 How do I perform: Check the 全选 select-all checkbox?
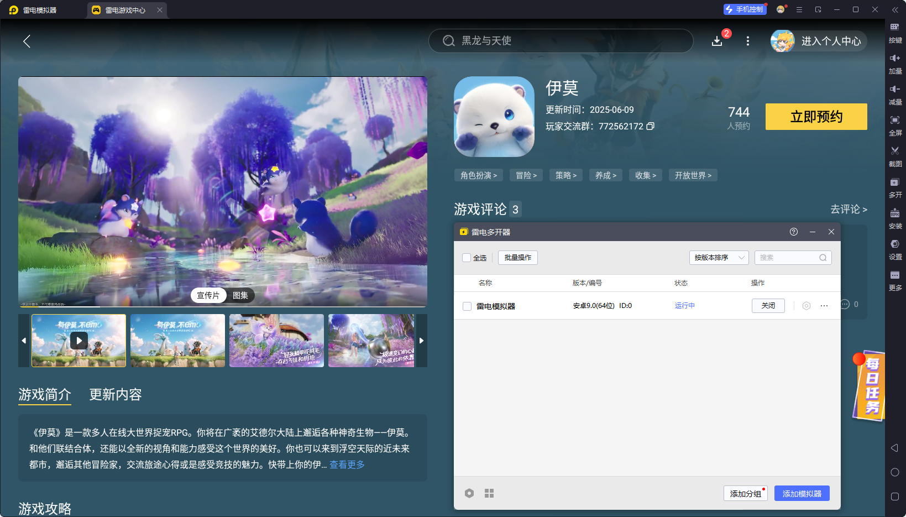467,258
